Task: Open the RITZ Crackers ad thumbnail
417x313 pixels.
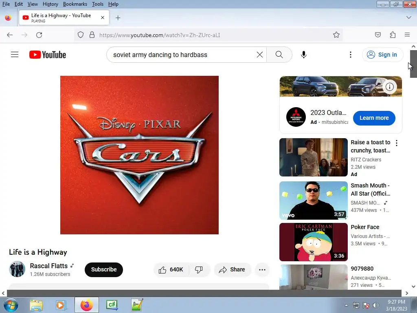Action: (314, 157)
